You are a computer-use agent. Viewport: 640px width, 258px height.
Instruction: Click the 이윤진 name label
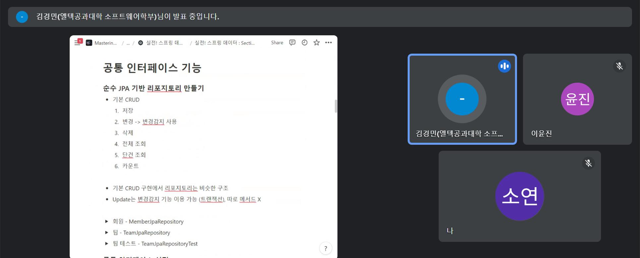(542, 133)
